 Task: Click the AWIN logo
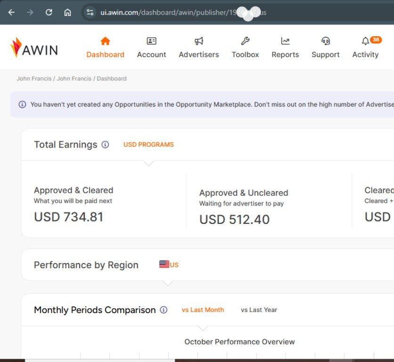(34, 48)
